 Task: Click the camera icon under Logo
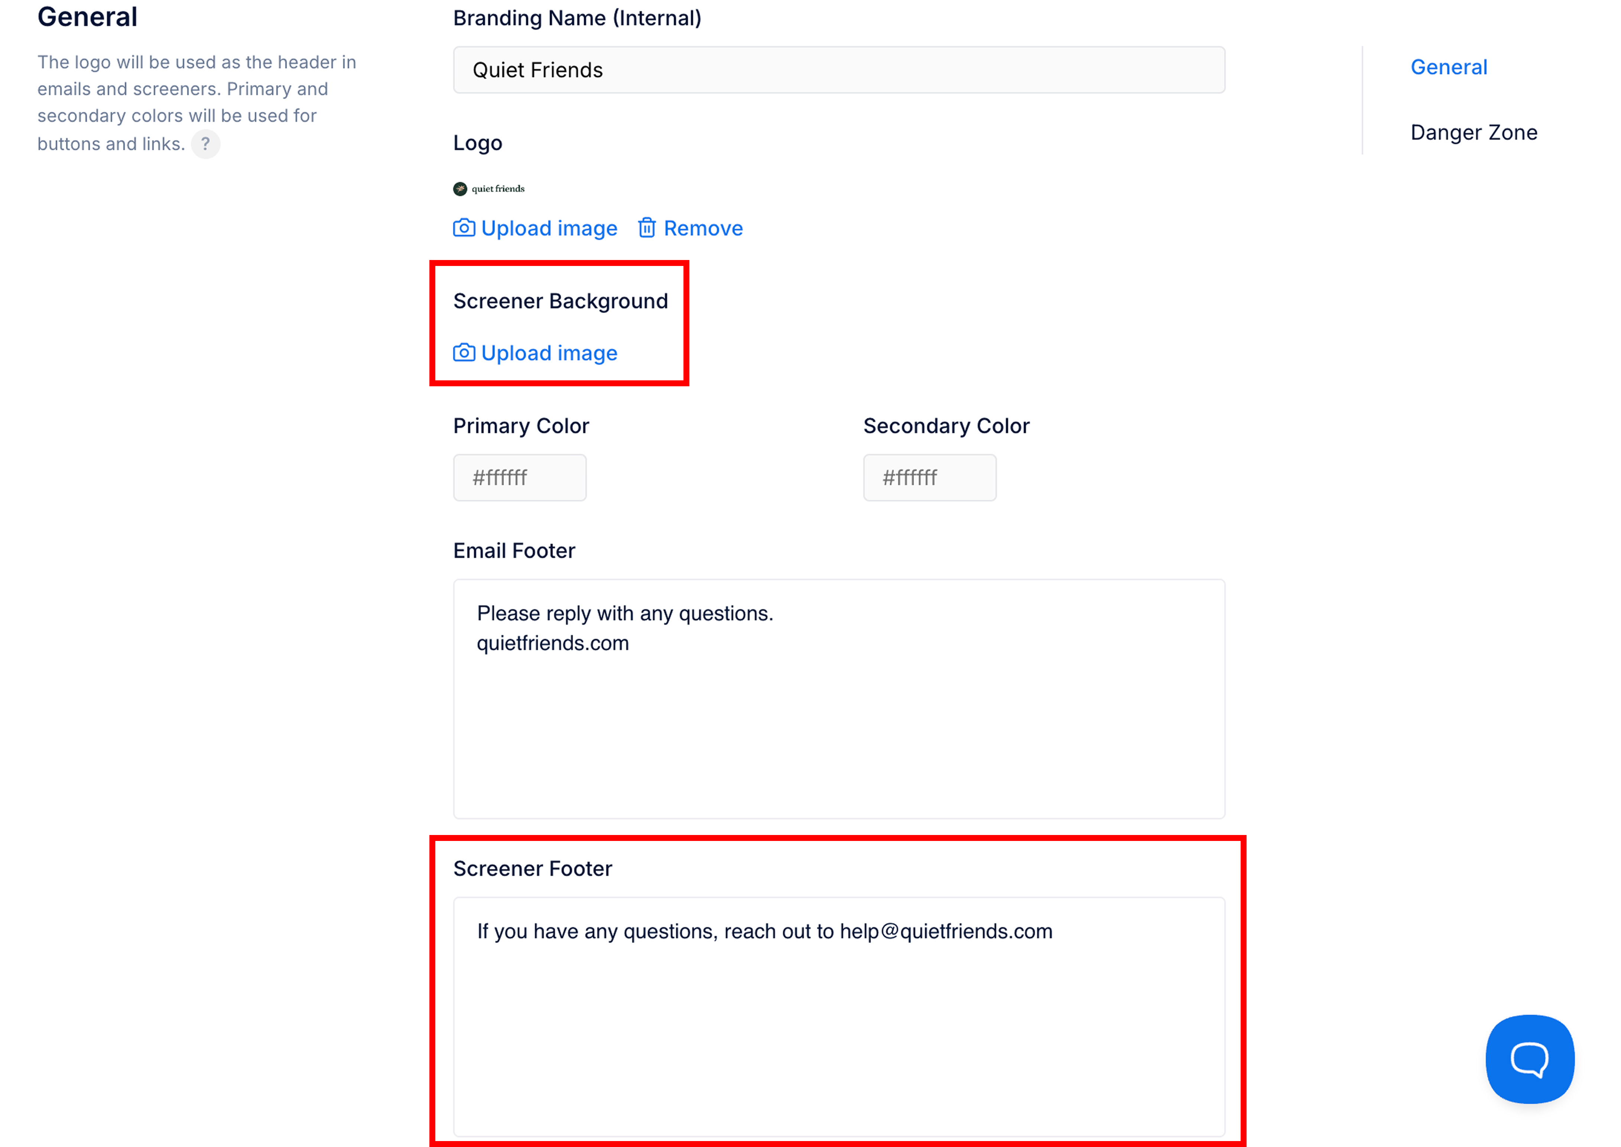[464, 228]
